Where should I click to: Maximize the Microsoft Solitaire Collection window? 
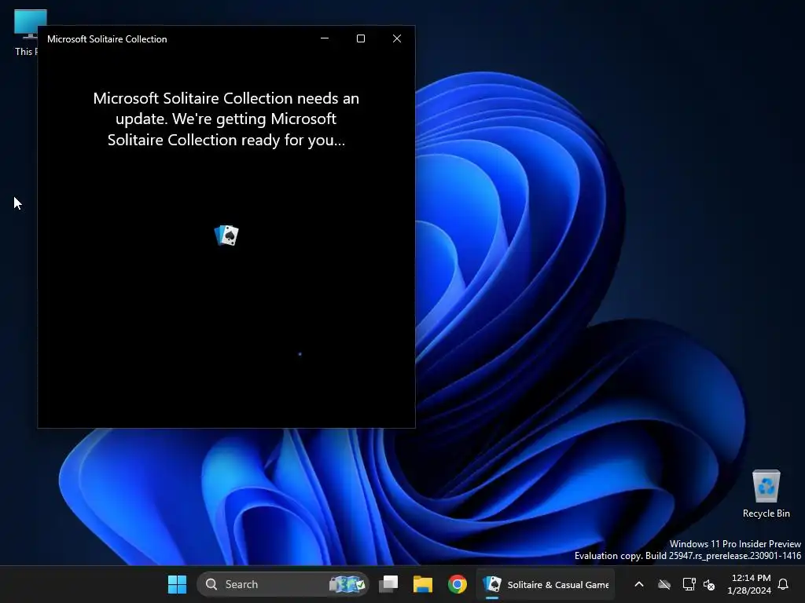pyautogui.click(x=361, y=38)
